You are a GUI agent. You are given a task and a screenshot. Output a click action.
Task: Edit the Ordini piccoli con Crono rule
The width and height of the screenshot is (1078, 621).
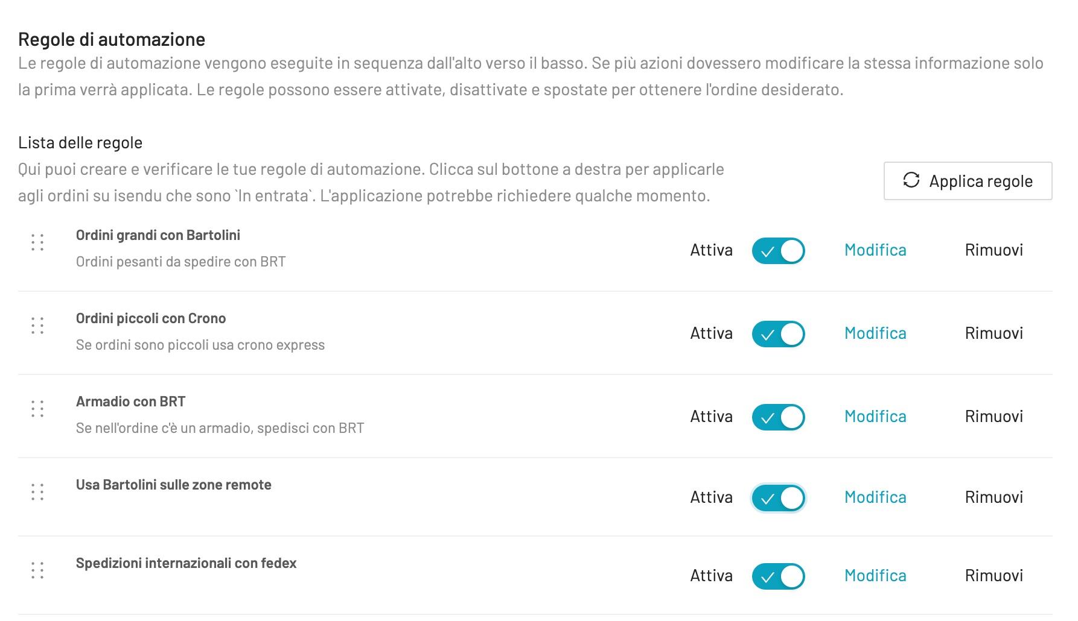pyautogui.click(x=875, y=333)
